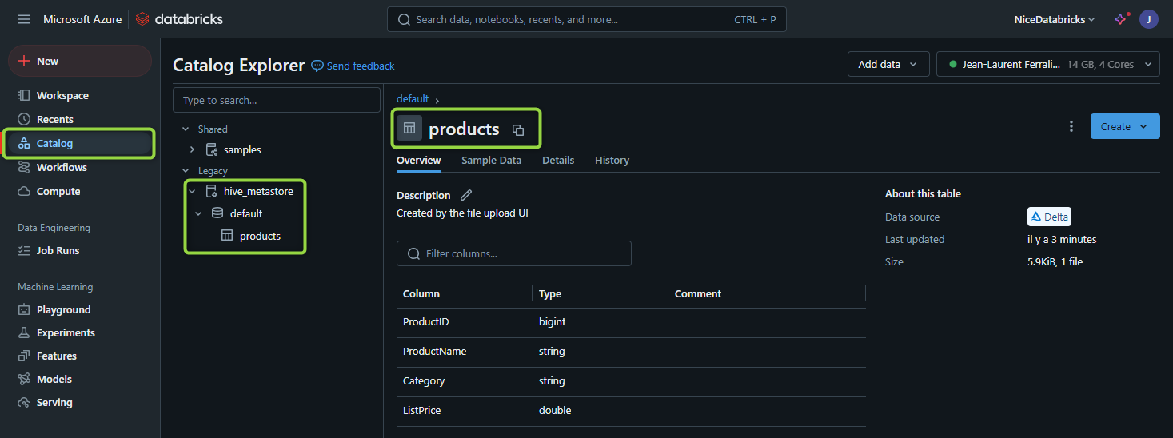Open the user avatar J menu
The image size is (1173, 438).
pyautogui.click(x=1149, y=19)
